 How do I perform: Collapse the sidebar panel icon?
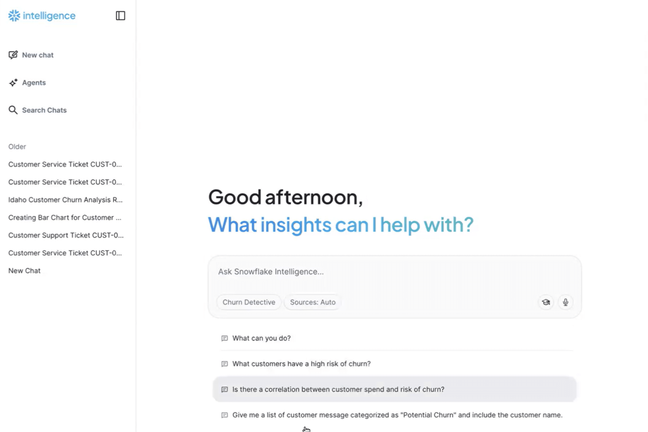(x=120, y=16)
